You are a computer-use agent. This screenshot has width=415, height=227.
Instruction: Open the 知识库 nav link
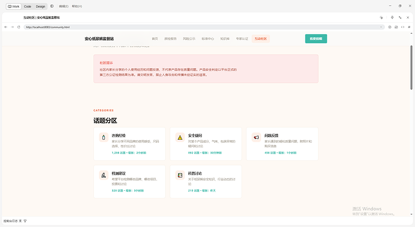coord(225,39)
